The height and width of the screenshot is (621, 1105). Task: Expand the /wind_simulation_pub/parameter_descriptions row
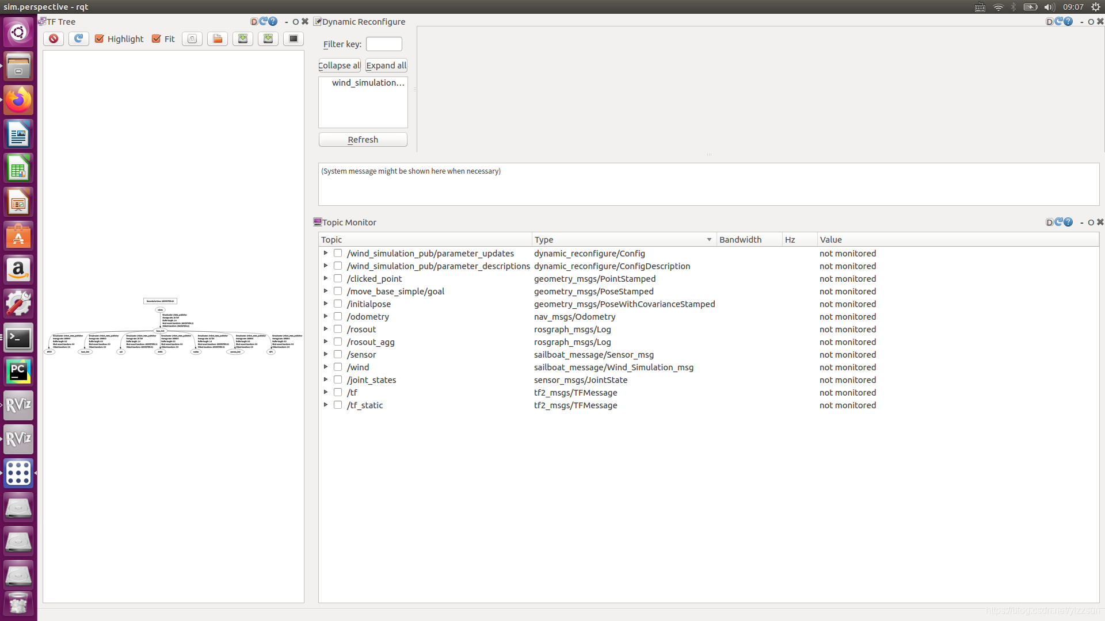click(326, 266)
